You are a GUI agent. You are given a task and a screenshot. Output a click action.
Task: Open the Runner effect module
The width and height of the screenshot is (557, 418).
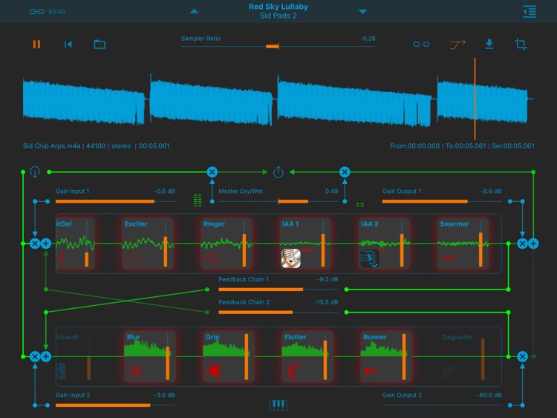coord(386,356)
